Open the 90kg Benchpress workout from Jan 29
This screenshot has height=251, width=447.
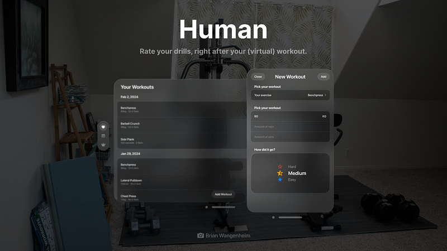pos(182,166)
